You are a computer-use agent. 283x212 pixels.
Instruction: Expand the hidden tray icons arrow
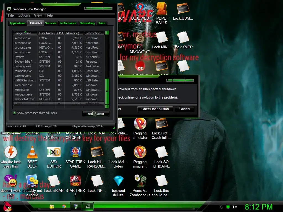tap(221, 207)
